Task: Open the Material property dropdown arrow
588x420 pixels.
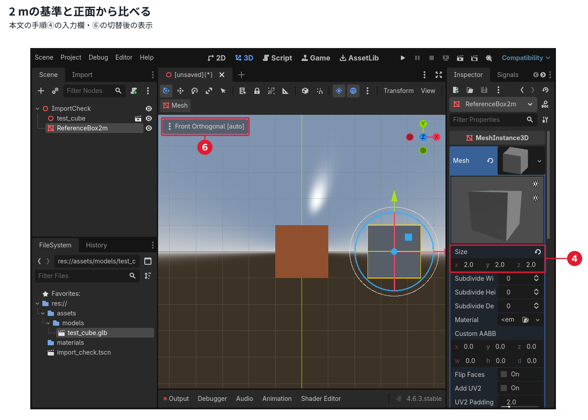Action: click(x=538, y=320)
